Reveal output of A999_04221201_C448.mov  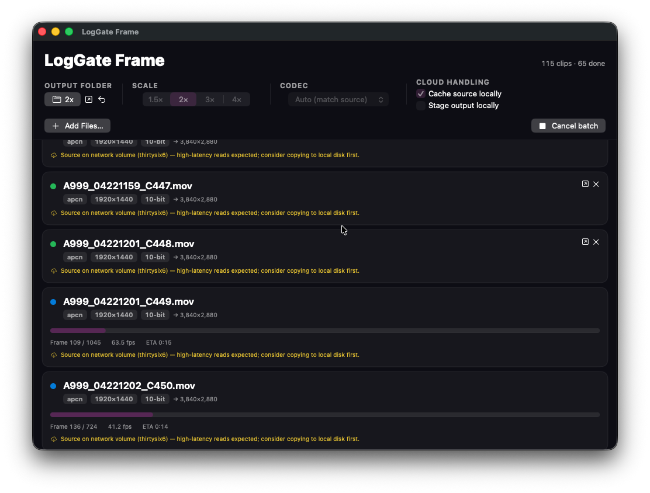[585, 241]
